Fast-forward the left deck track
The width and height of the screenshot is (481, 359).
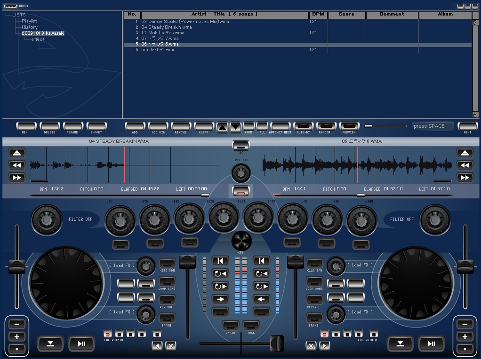(17, 178)
